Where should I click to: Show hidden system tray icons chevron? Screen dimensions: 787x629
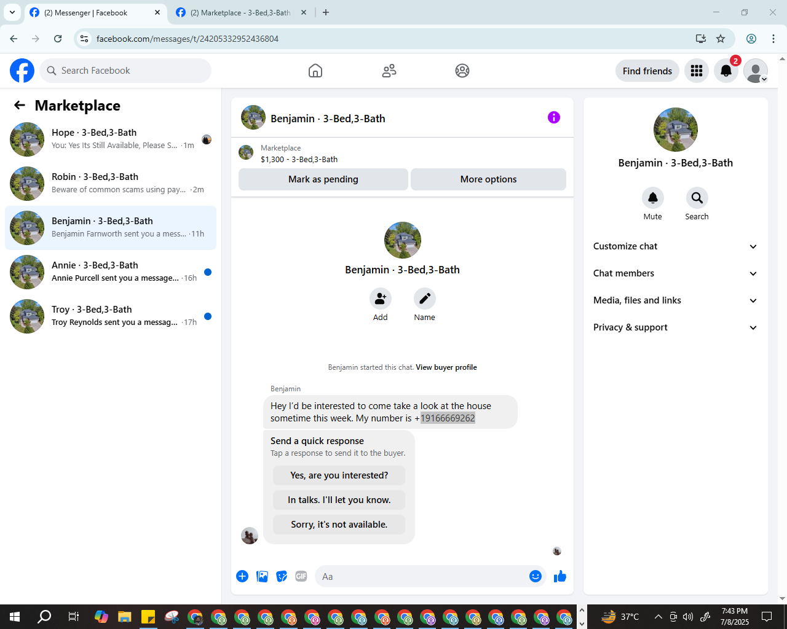click(658, 617)
